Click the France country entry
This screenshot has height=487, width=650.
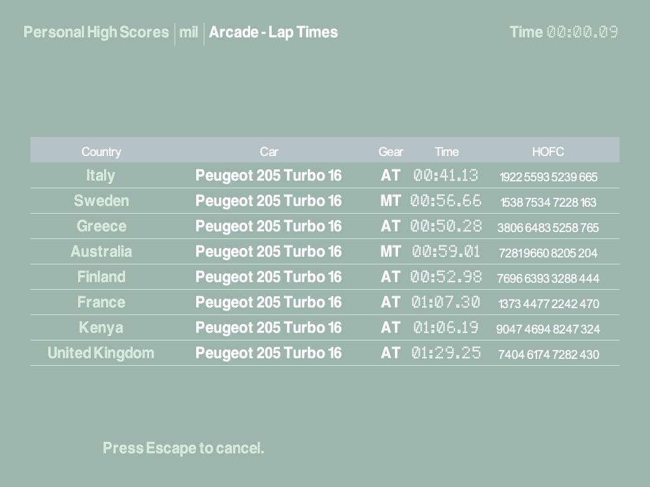pyautogui.click(x=101, y=302)
